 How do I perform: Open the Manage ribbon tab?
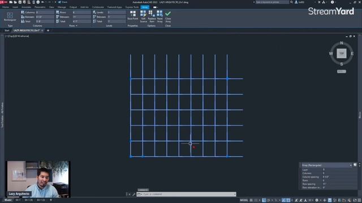(x=62, y=7)
